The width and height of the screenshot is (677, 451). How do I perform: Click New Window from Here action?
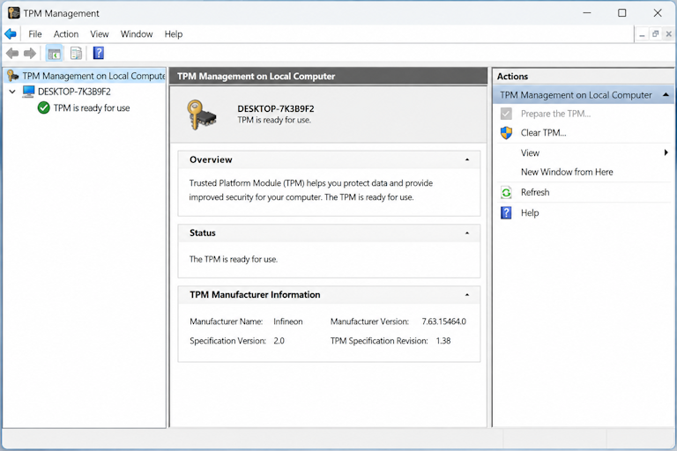[567, 172]
